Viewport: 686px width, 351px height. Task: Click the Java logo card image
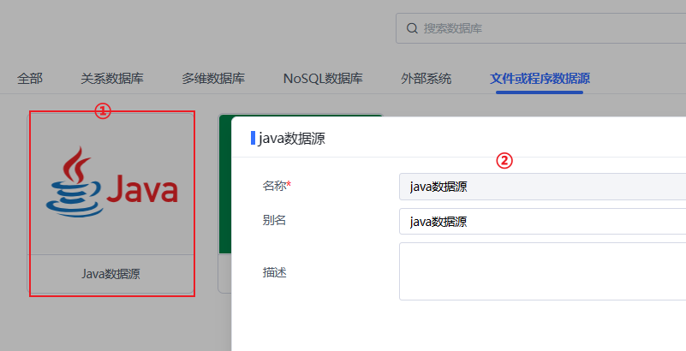tap(111, 183)
